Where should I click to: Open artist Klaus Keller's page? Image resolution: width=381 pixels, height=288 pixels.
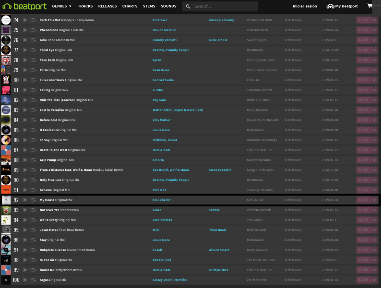[x=162, y=200]
